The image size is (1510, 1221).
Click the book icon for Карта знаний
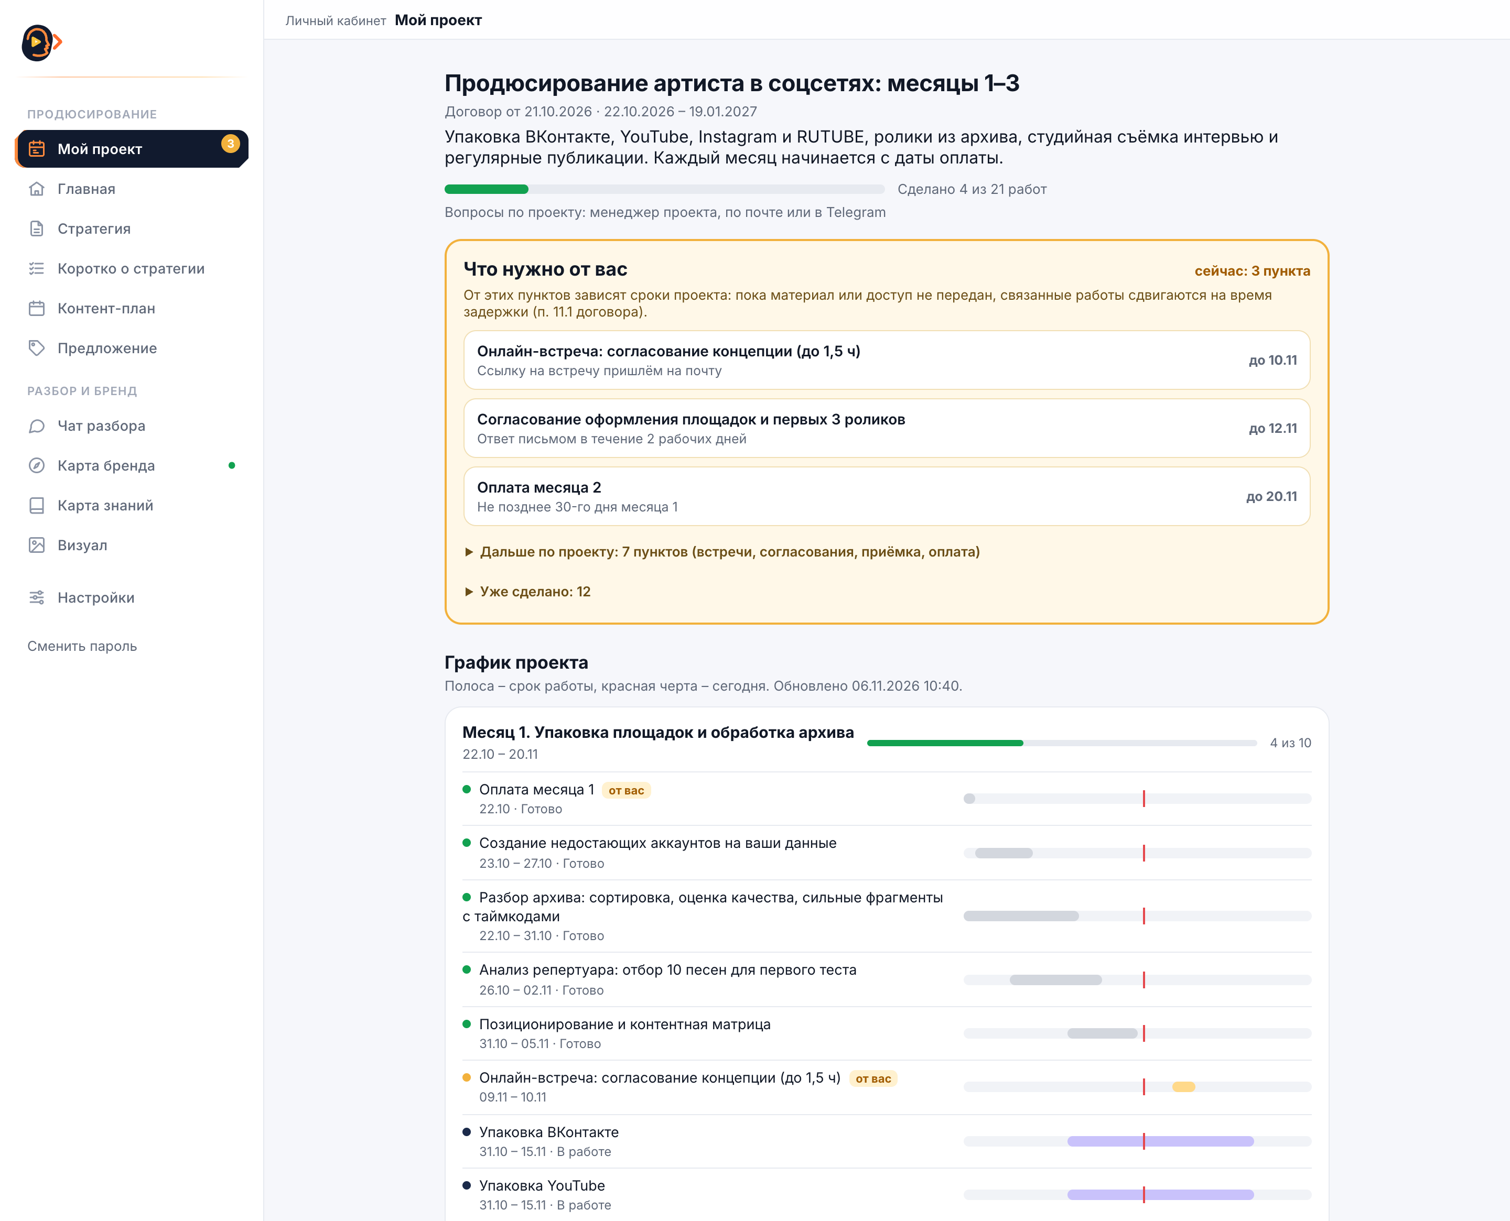[37, 506]
